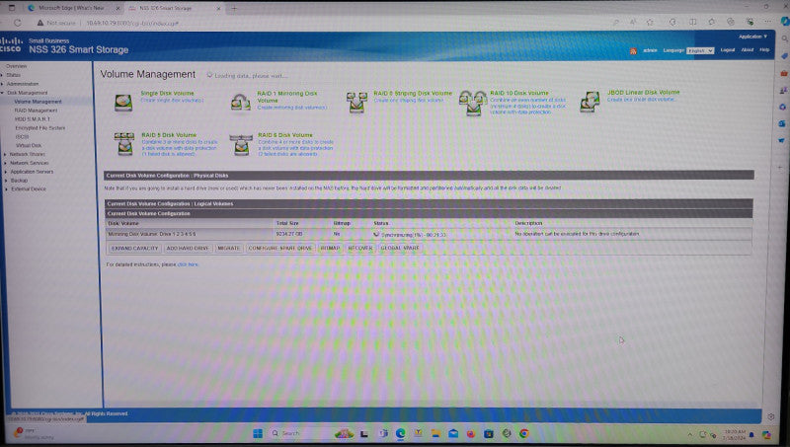Click the Not secure warning icon in address bar
Viewport: 790px width, 447px height.
[x=39, y=23]
